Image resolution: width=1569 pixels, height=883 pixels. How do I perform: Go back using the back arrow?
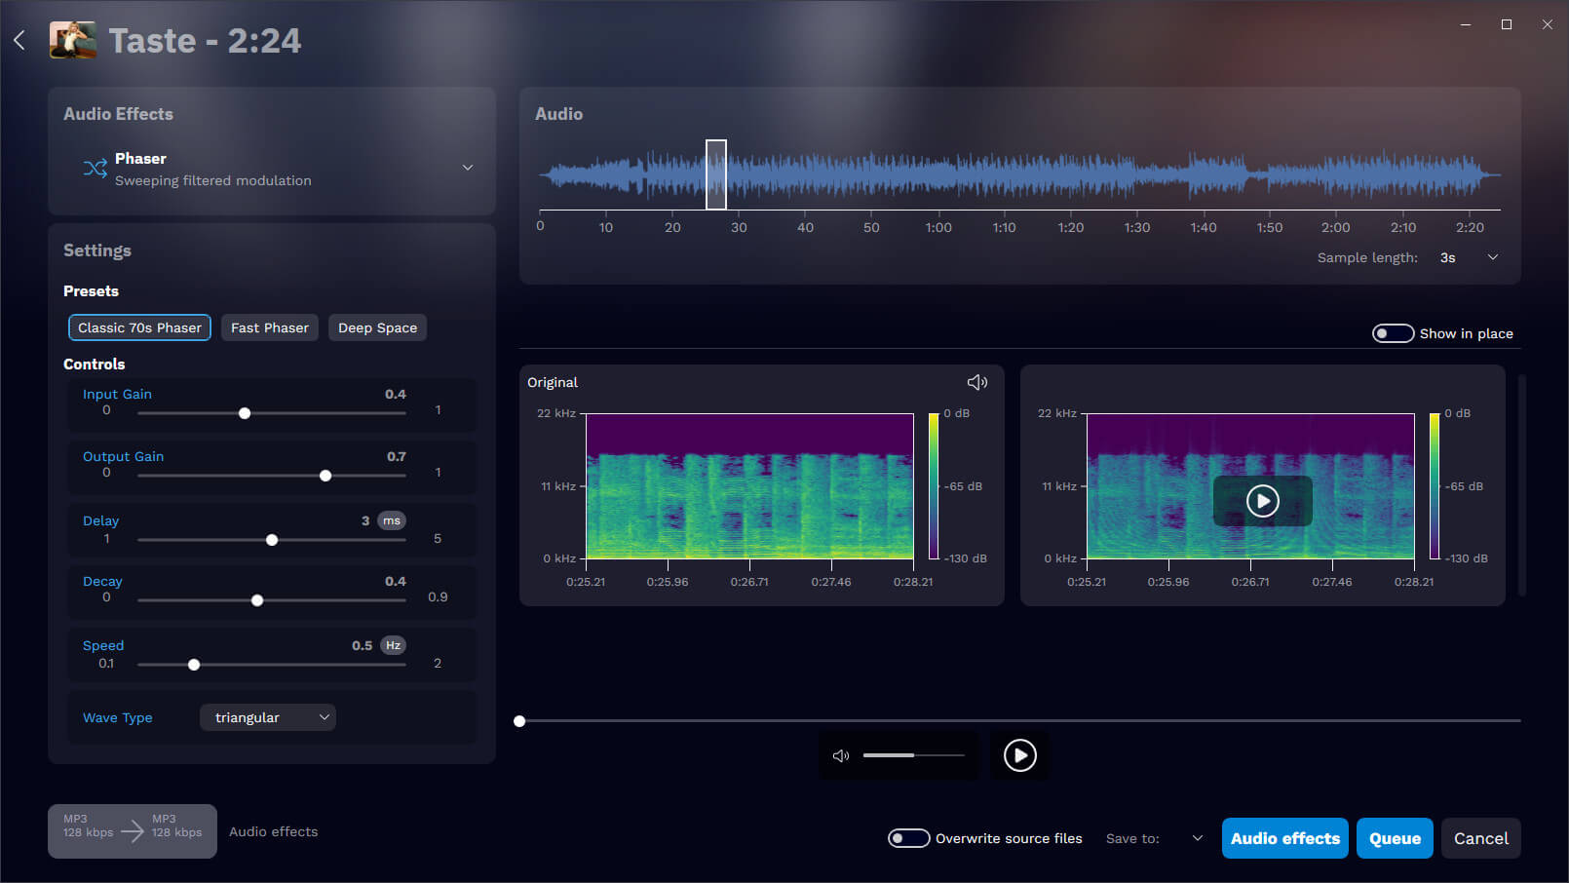pos(19,39)
